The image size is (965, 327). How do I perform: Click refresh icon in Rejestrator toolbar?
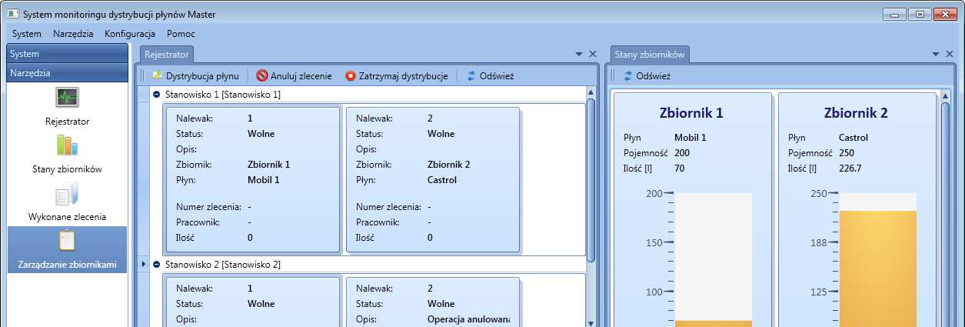471,76
